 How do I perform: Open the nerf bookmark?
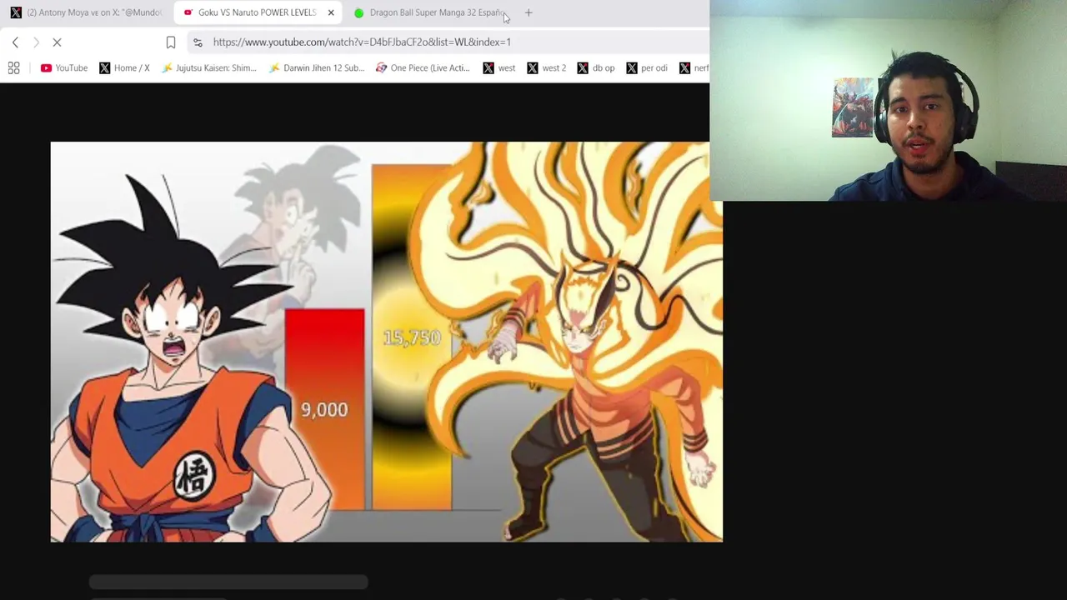(x=694, y=67)
